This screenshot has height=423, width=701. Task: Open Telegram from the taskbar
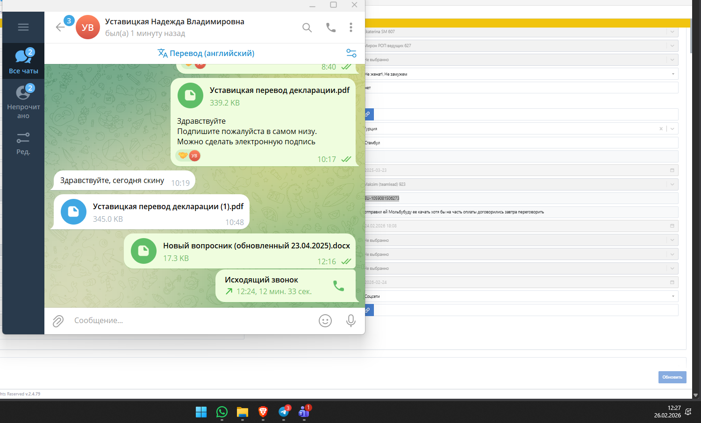(284, 412)
